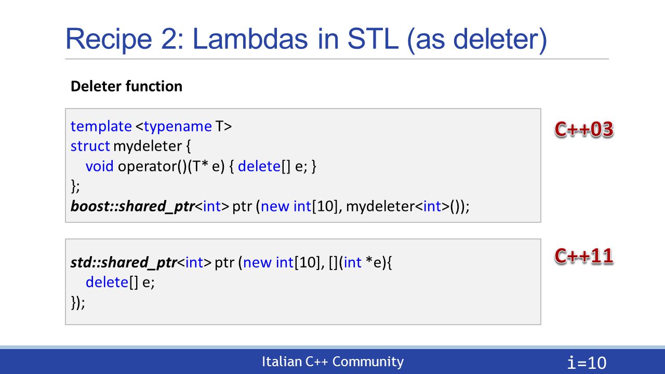Click the bold 'std::shared_ptr' text
This screenshot has height=374, width=665.
[x=124, y=263]
